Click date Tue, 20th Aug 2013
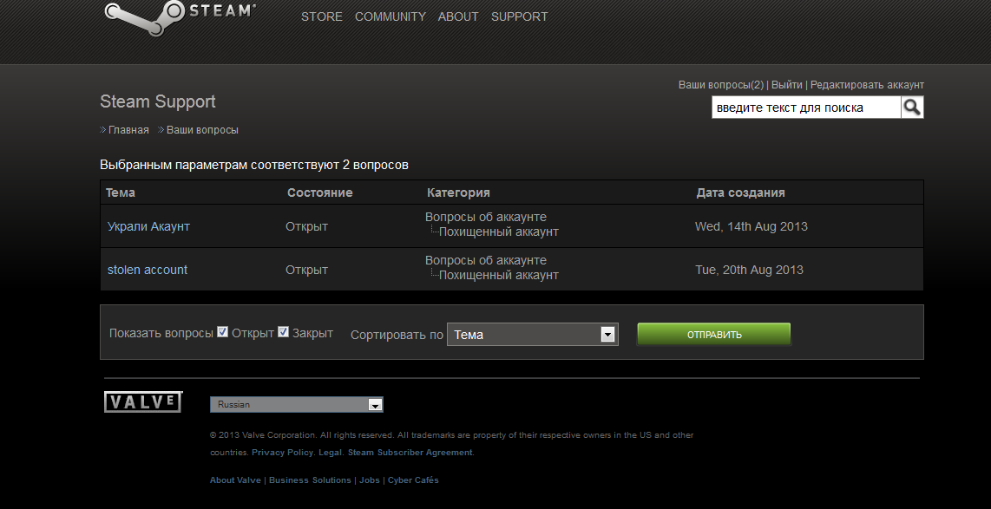991x509 pixels. tap(749, 270)
